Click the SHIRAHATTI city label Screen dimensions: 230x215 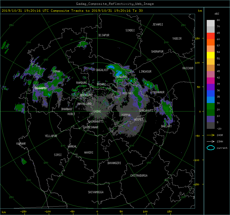96,122
